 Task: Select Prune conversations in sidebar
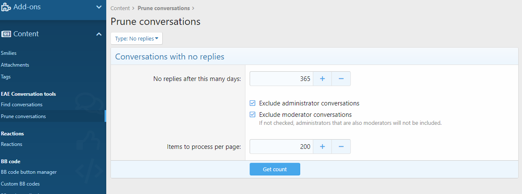coord(23,116)
